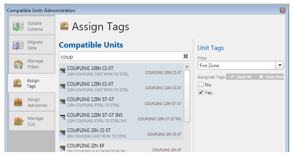Click the icon beside COUPLING 10IN CI-ST

coord(63,71)
